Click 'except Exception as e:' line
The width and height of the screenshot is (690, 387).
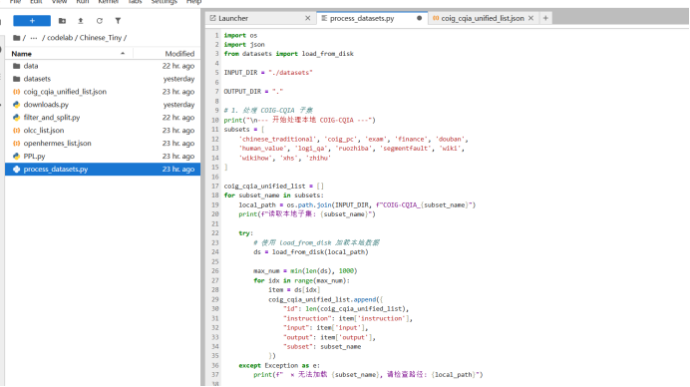279,365
